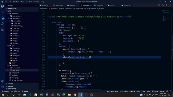Open the notifications bell in status bar
The image size is (173, 97).
(x=171, y=91)
